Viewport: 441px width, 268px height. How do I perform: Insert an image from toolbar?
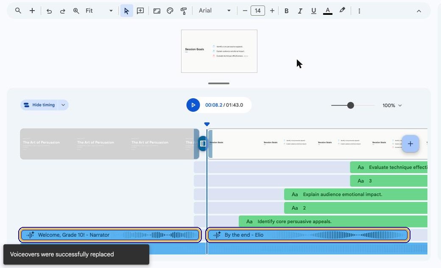(x=156, y=11)
